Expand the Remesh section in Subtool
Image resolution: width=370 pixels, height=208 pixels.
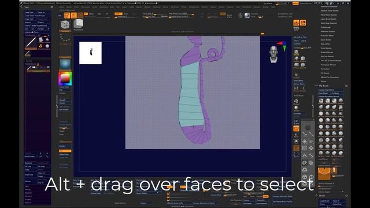click(28, 196)
